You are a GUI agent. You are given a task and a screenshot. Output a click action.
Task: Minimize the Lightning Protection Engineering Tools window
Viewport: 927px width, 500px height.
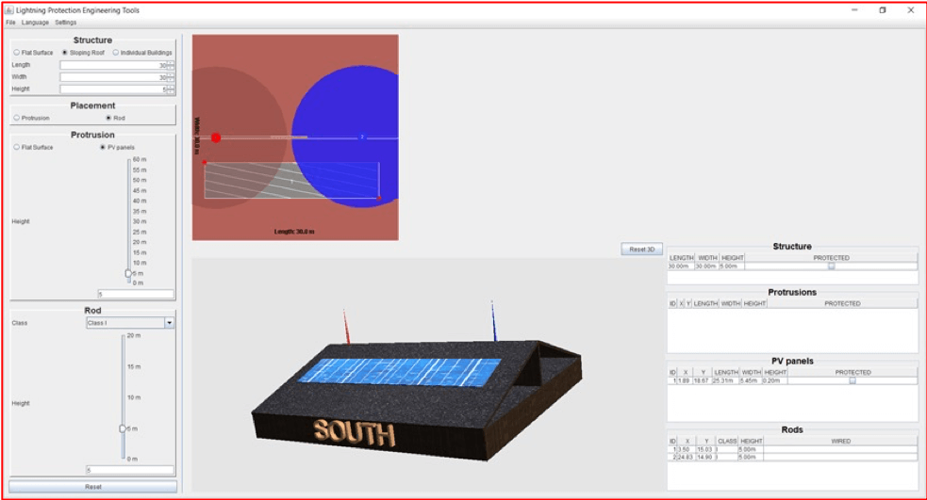(854, 10)
